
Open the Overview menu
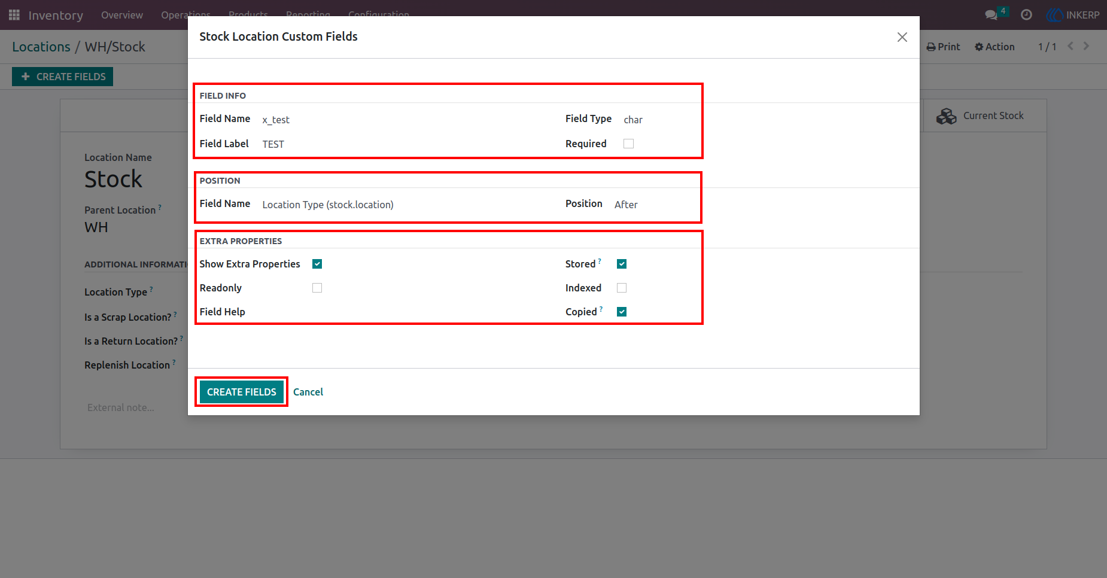[x=122, y=15]
